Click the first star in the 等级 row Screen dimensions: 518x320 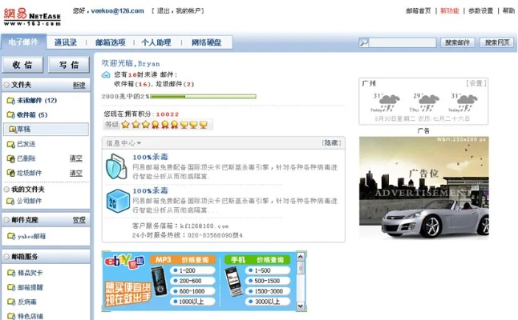tap(126, 125)
